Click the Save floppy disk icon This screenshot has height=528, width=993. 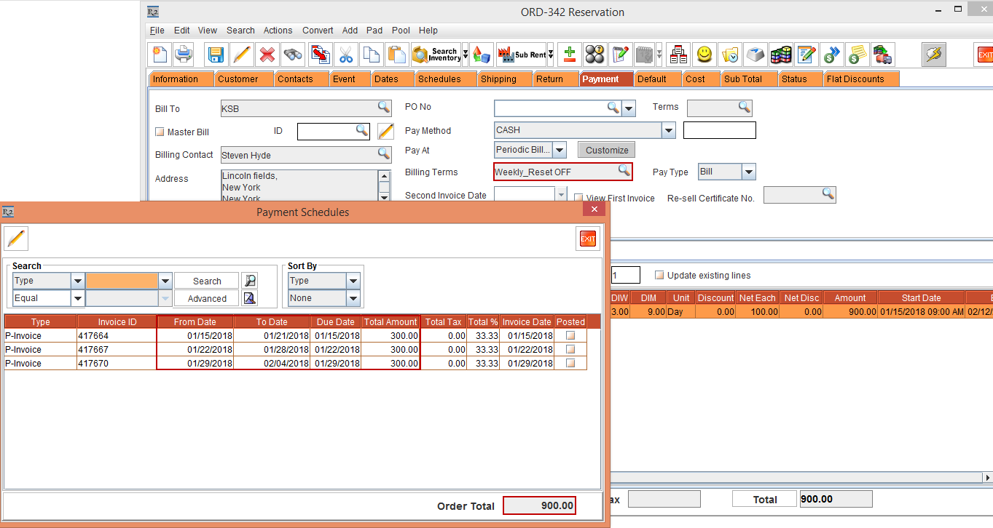coord(216,55)
